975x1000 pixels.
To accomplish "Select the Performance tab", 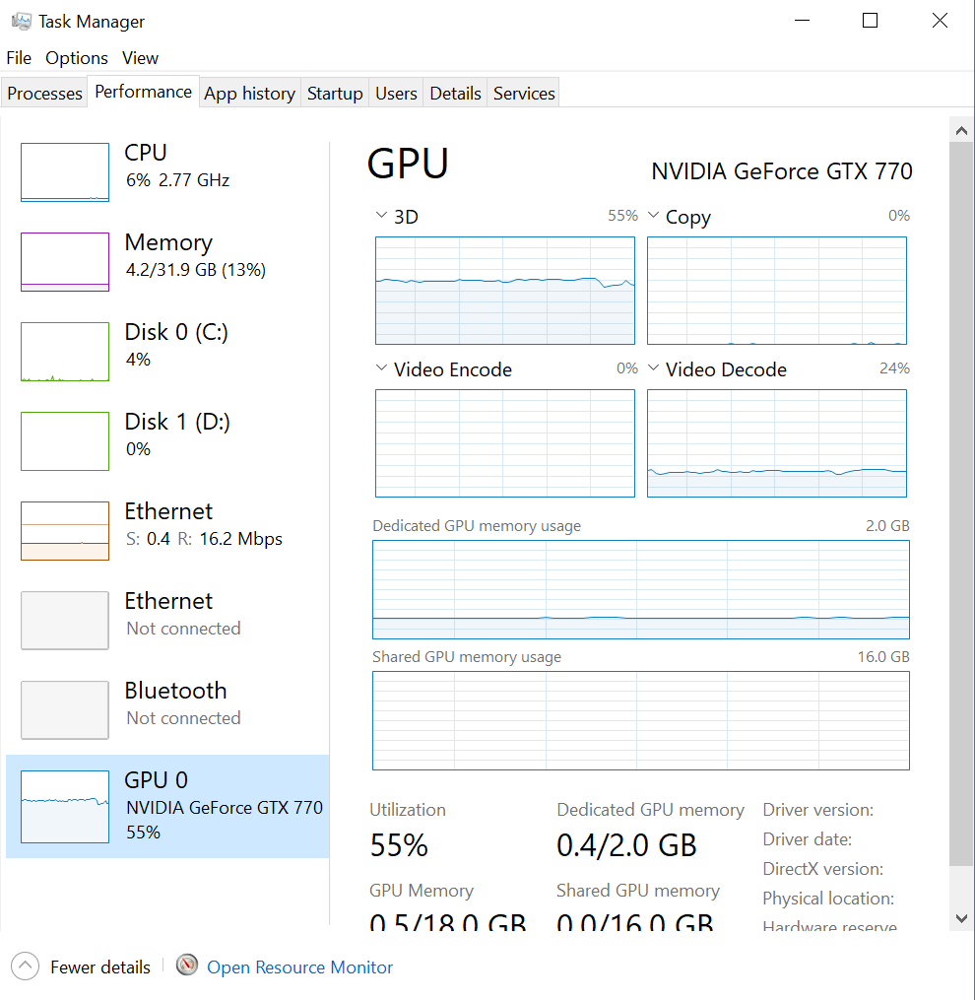I will (143, 92).
